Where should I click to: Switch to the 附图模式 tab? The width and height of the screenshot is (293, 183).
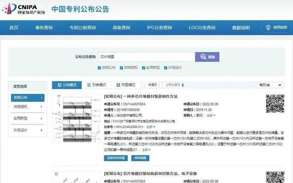[126, 85]
